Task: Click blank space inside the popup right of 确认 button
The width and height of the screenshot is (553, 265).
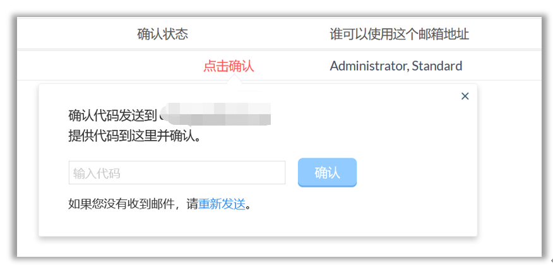Action: 417,173
